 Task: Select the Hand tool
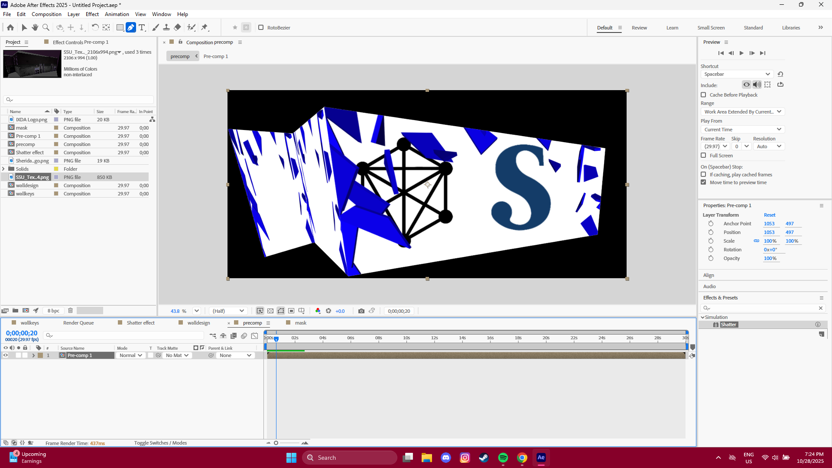click(35, 27)
